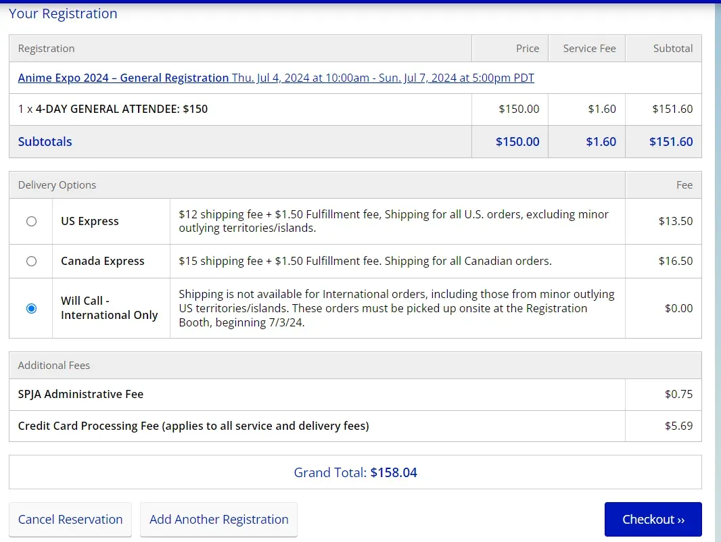
Task: Click the Service Fee column header
Action: (x=589, y=49)
